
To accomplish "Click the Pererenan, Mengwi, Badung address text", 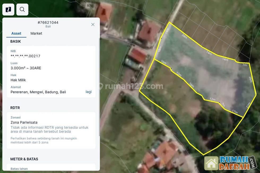I will coord(38,92).
